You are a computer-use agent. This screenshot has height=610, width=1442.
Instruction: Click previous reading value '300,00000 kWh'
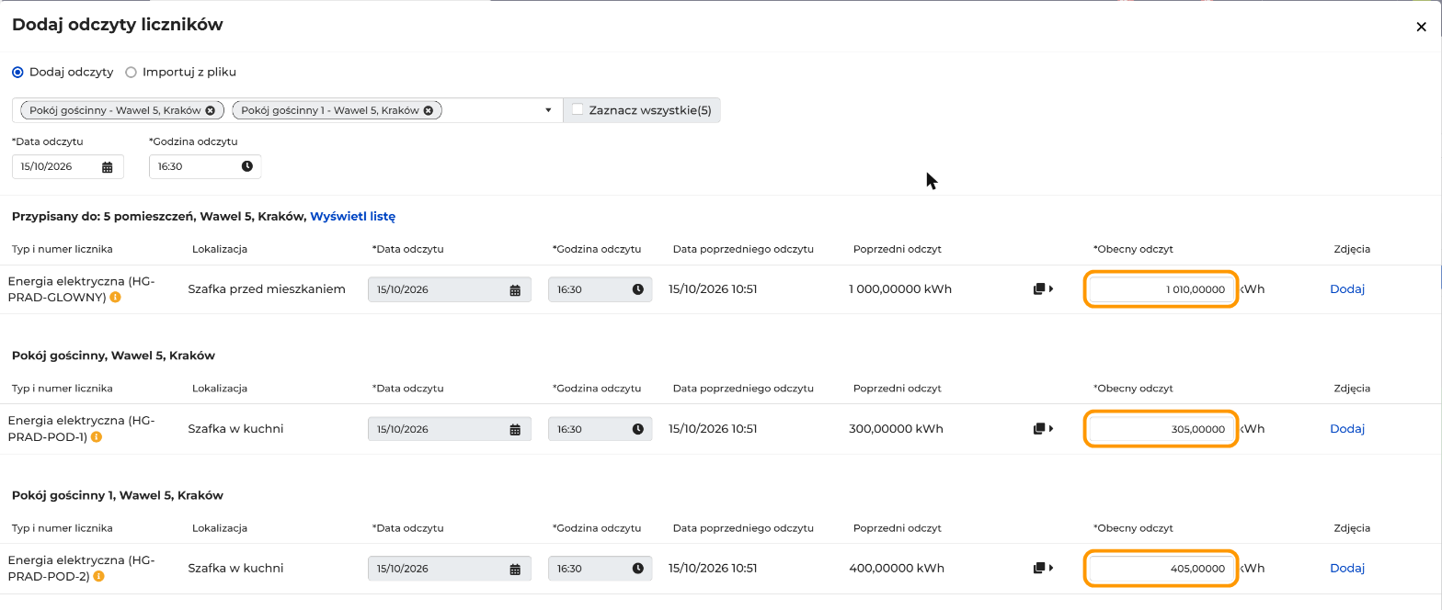pyautogui.click(x=897, y=429)
